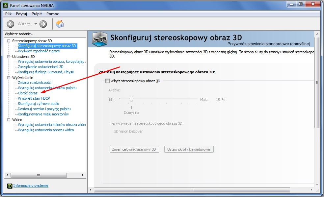Click the Domyślna slider label
The height and width of the screenshot is (197, 324).
click(131, 112)
